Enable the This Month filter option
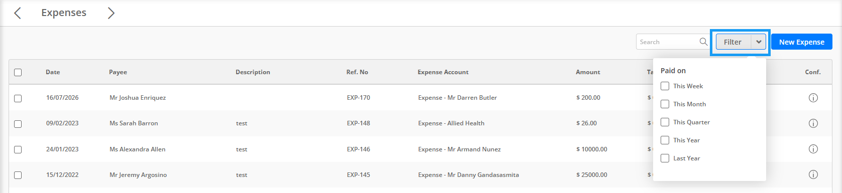Viewport: 842px width, 193px height. tap(665, 104)
